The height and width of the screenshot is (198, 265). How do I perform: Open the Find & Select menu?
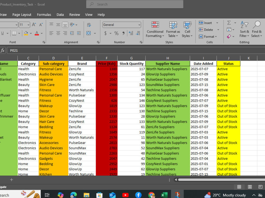tap(257, 29)
